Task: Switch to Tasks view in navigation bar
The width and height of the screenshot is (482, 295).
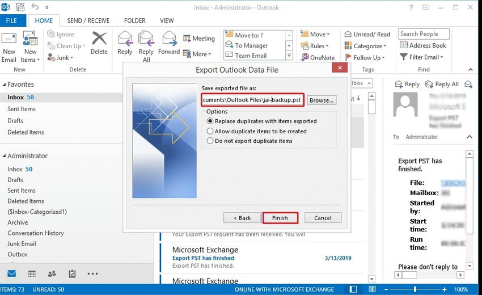Action: pyautogui.click(x=72, y=273)
